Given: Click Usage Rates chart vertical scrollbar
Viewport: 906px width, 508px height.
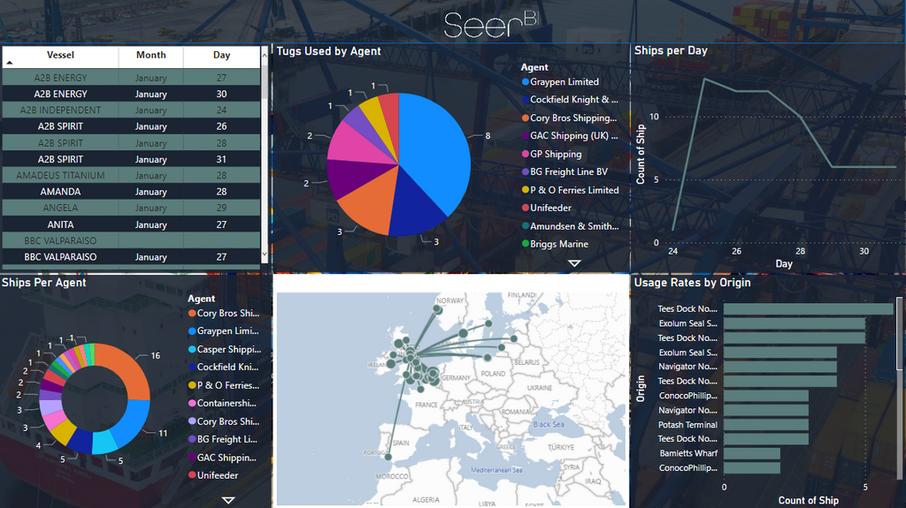Looking at the screenshot, I should [x=899, y=334].
